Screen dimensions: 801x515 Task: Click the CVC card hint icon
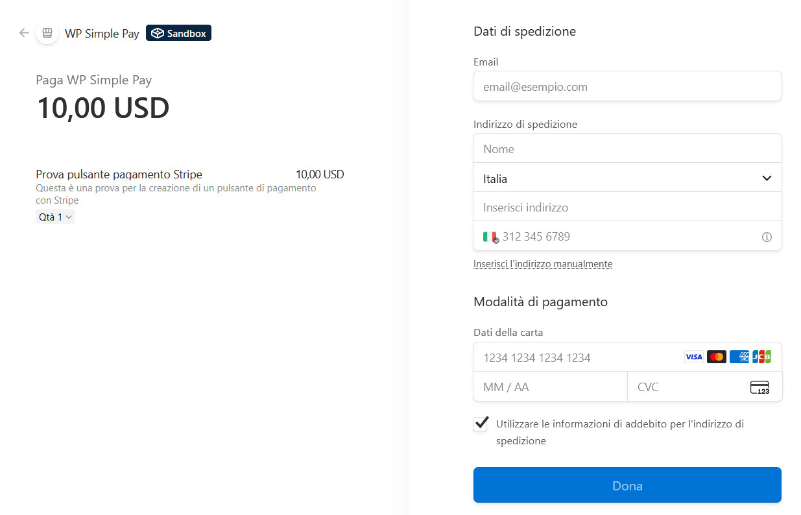tap(759, 387)
